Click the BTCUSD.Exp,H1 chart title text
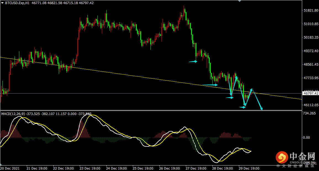Viewport: 319px width, 171px height. point(17,3)
